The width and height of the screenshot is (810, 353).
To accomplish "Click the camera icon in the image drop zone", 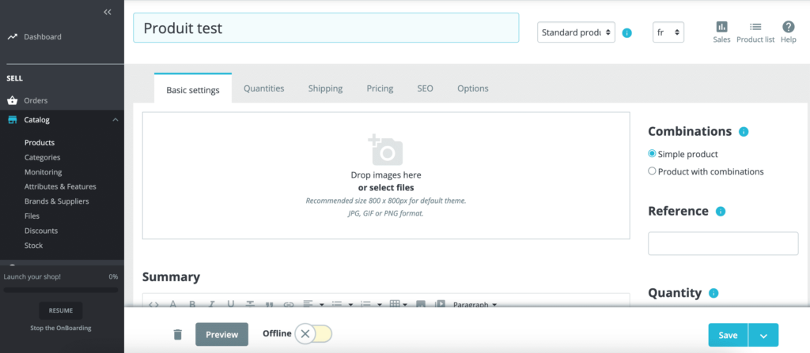I will tap(385, 149).
